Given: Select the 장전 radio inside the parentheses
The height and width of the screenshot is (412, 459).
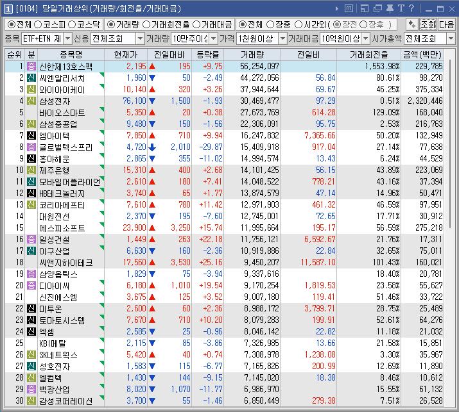Looking at the screenshot, I should click(337, 24).
